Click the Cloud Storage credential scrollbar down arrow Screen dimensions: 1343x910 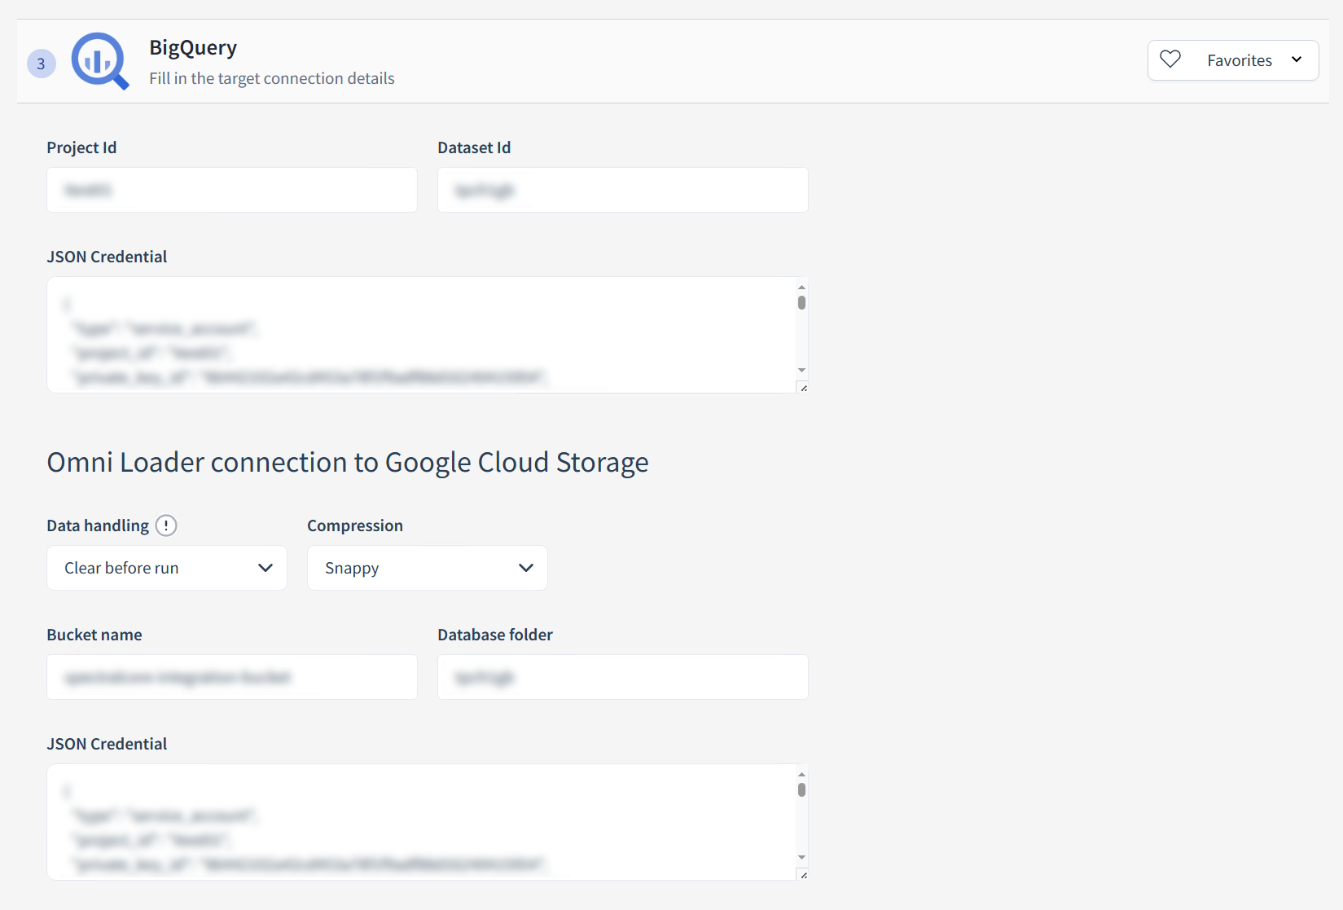pyautogui.click(x=802, y=857)
